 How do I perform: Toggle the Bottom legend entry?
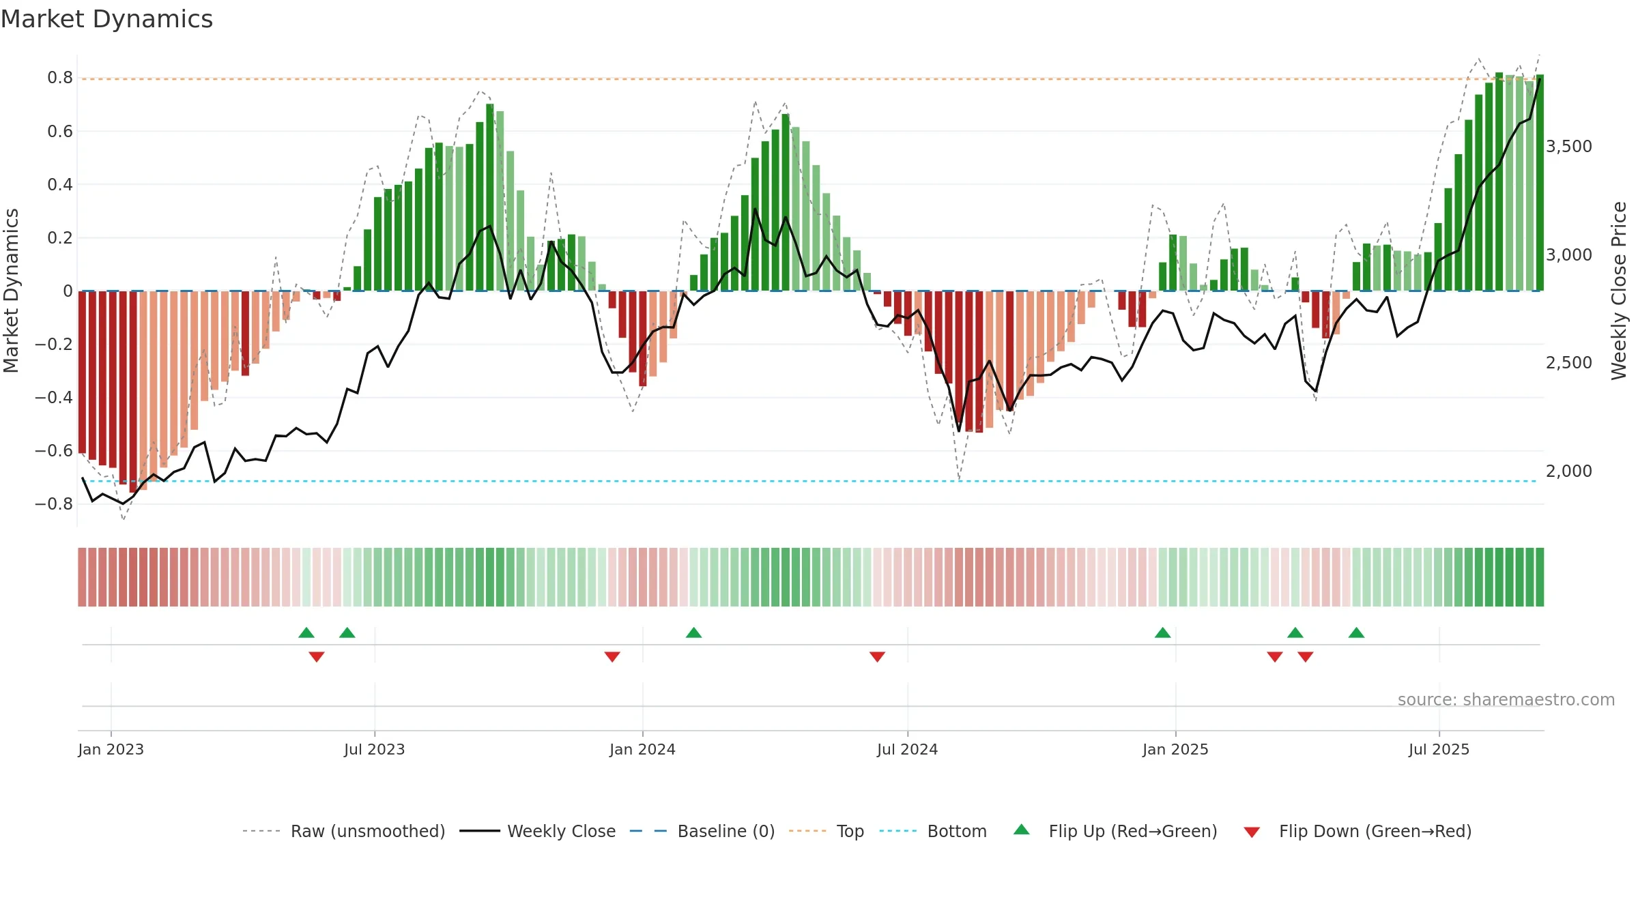933,832
